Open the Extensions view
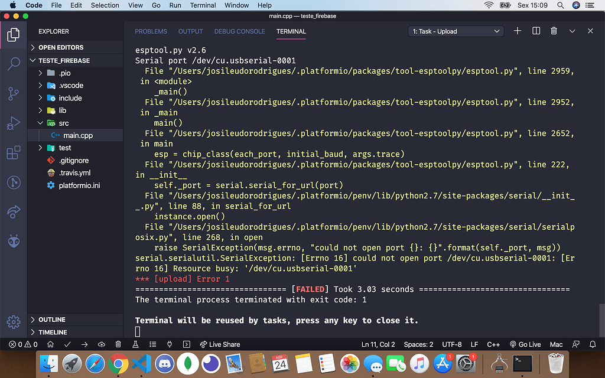Screen dimensions: 605x378 pos(13,152)
